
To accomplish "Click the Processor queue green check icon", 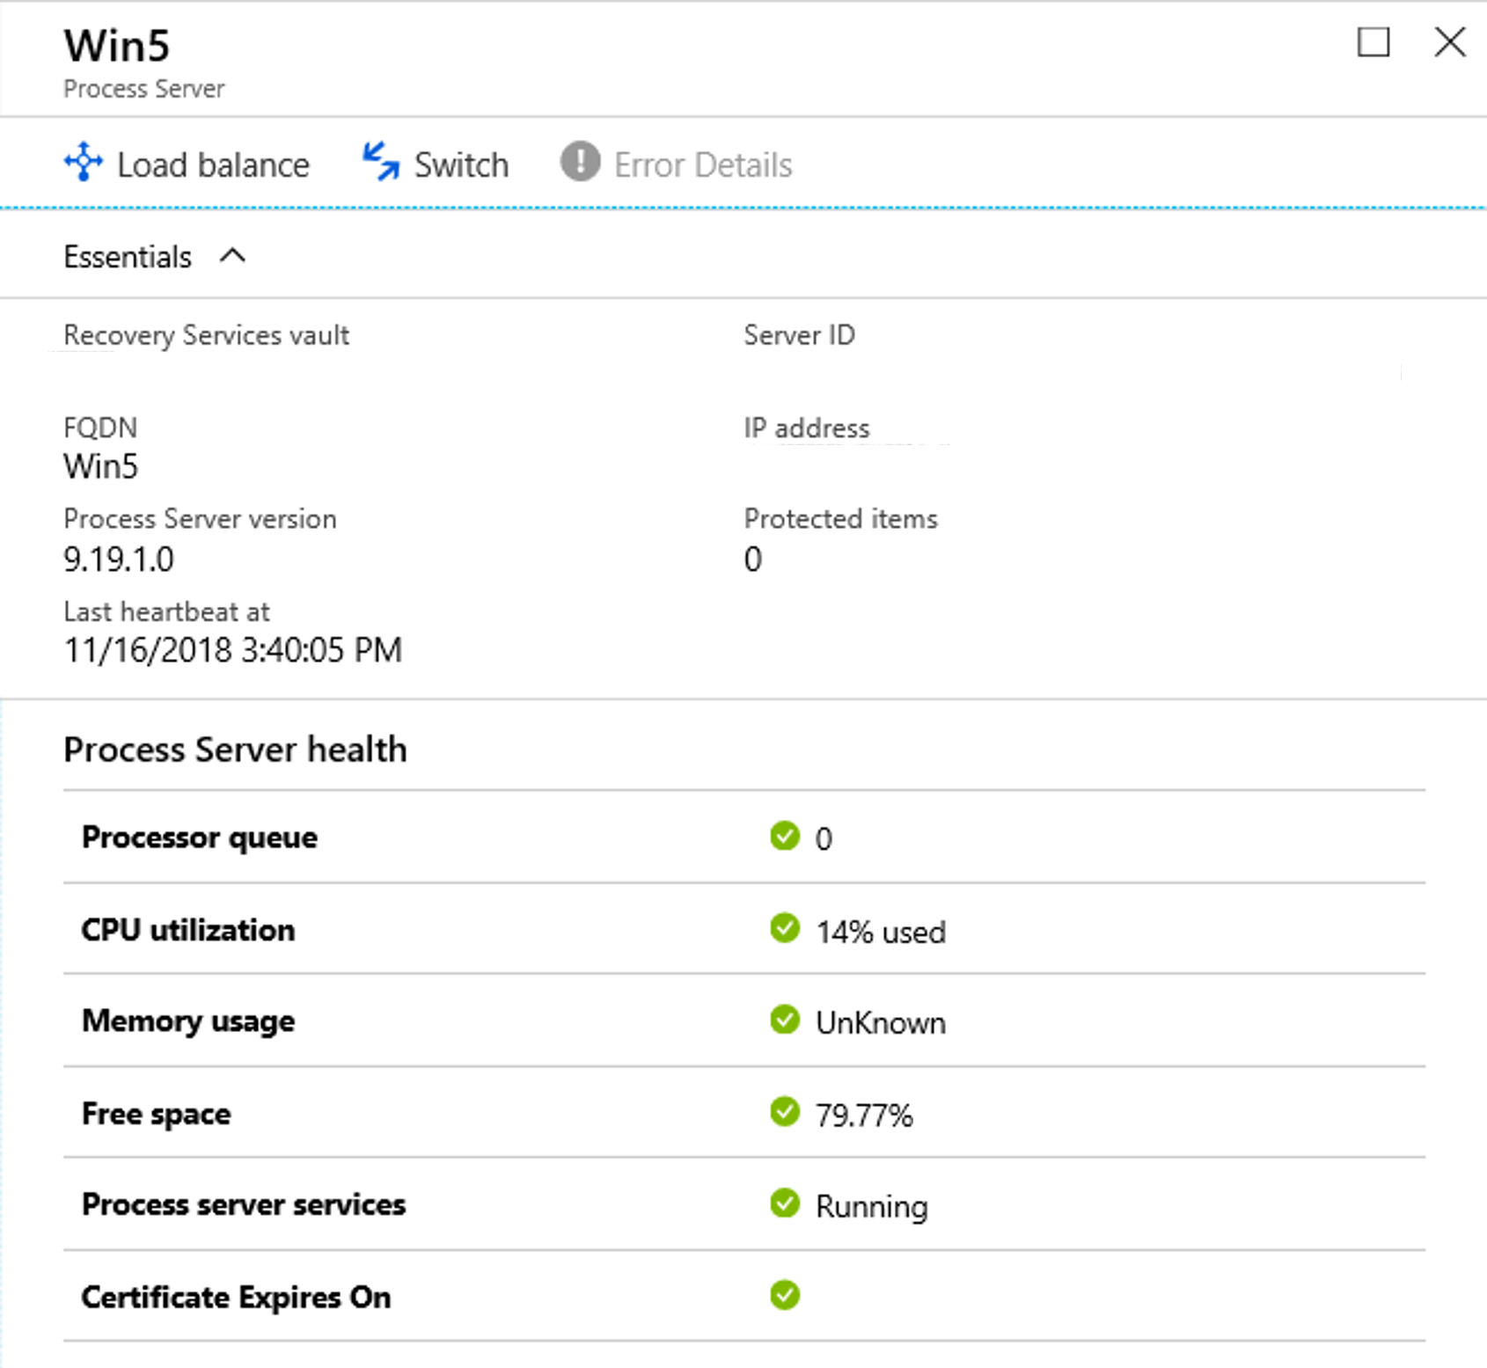I will coord(784,836).
